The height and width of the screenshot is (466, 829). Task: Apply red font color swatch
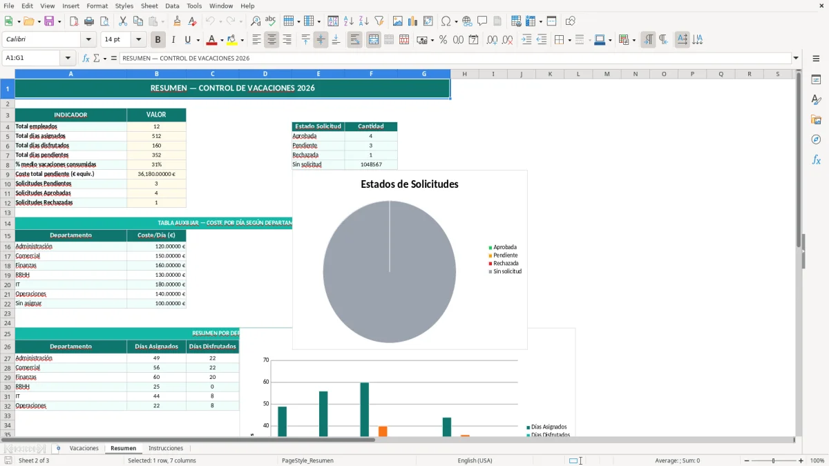212,40
